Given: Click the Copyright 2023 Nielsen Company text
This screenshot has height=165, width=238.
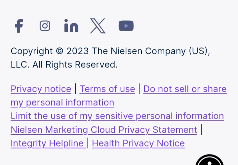Looking at the screenshot, I should (110, 51).
